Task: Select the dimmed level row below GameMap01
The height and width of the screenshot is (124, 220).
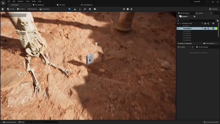Action: pyautogui.click(x=187, y=31)
